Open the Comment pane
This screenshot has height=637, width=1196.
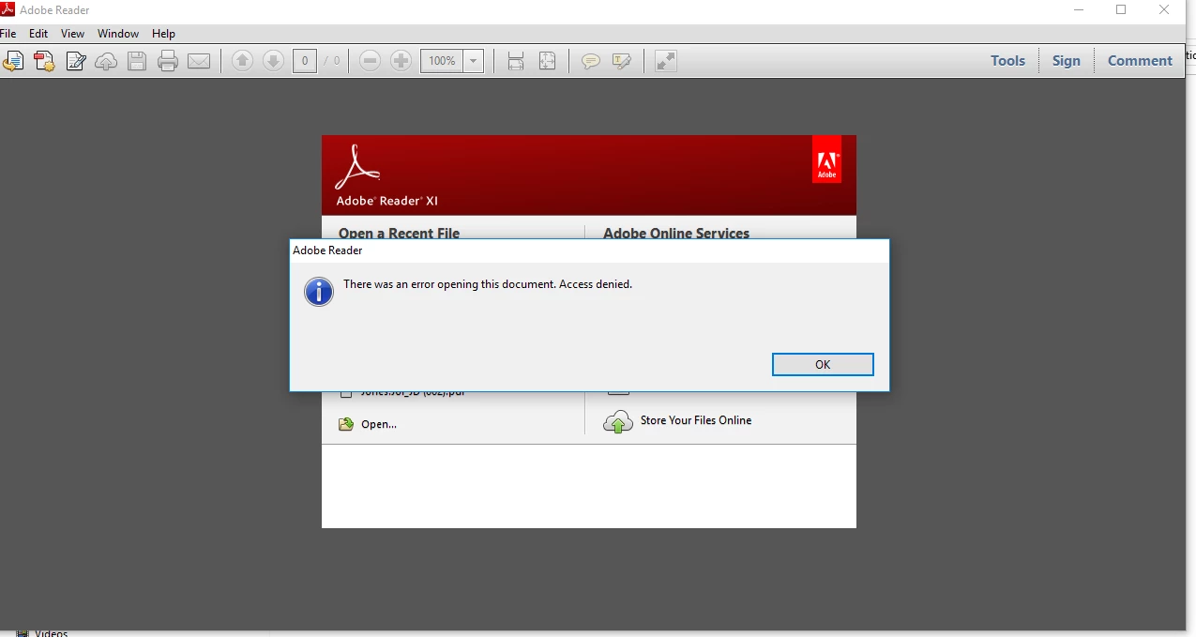1141,60
